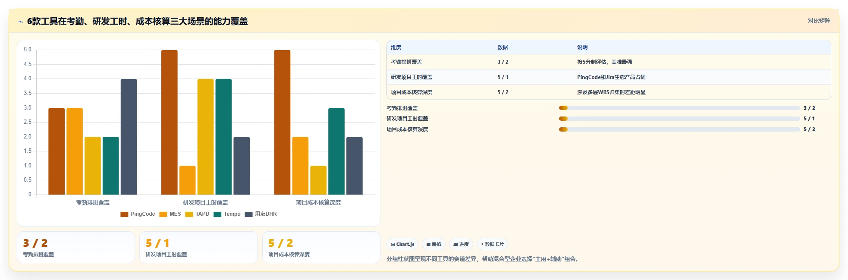848x280 pixels.
Task: Click the 5 / 2 项目成本核算深度 data card
Action: point(321,247)
